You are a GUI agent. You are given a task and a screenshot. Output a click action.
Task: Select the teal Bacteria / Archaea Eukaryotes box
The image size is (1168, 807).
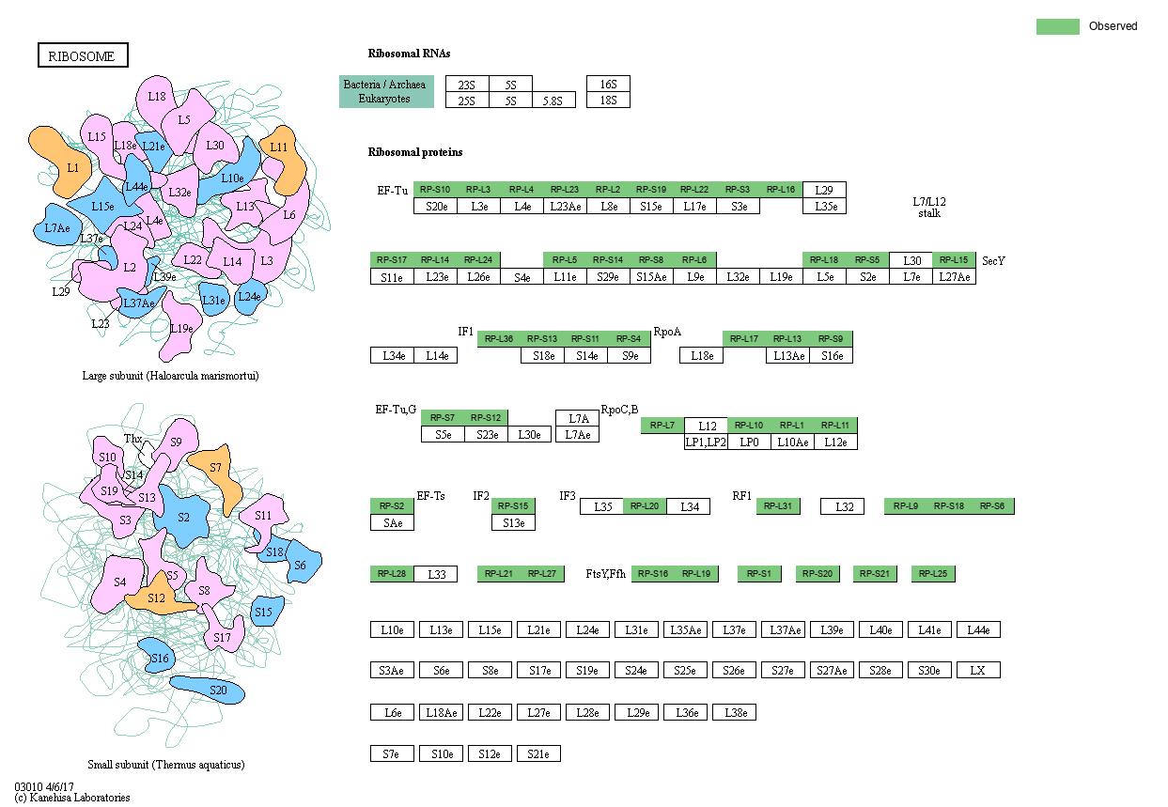(x=386, y=92)
